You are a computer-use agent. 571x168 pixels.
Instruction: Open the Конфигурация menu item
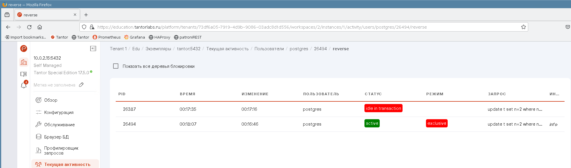(x=59, y=112)
